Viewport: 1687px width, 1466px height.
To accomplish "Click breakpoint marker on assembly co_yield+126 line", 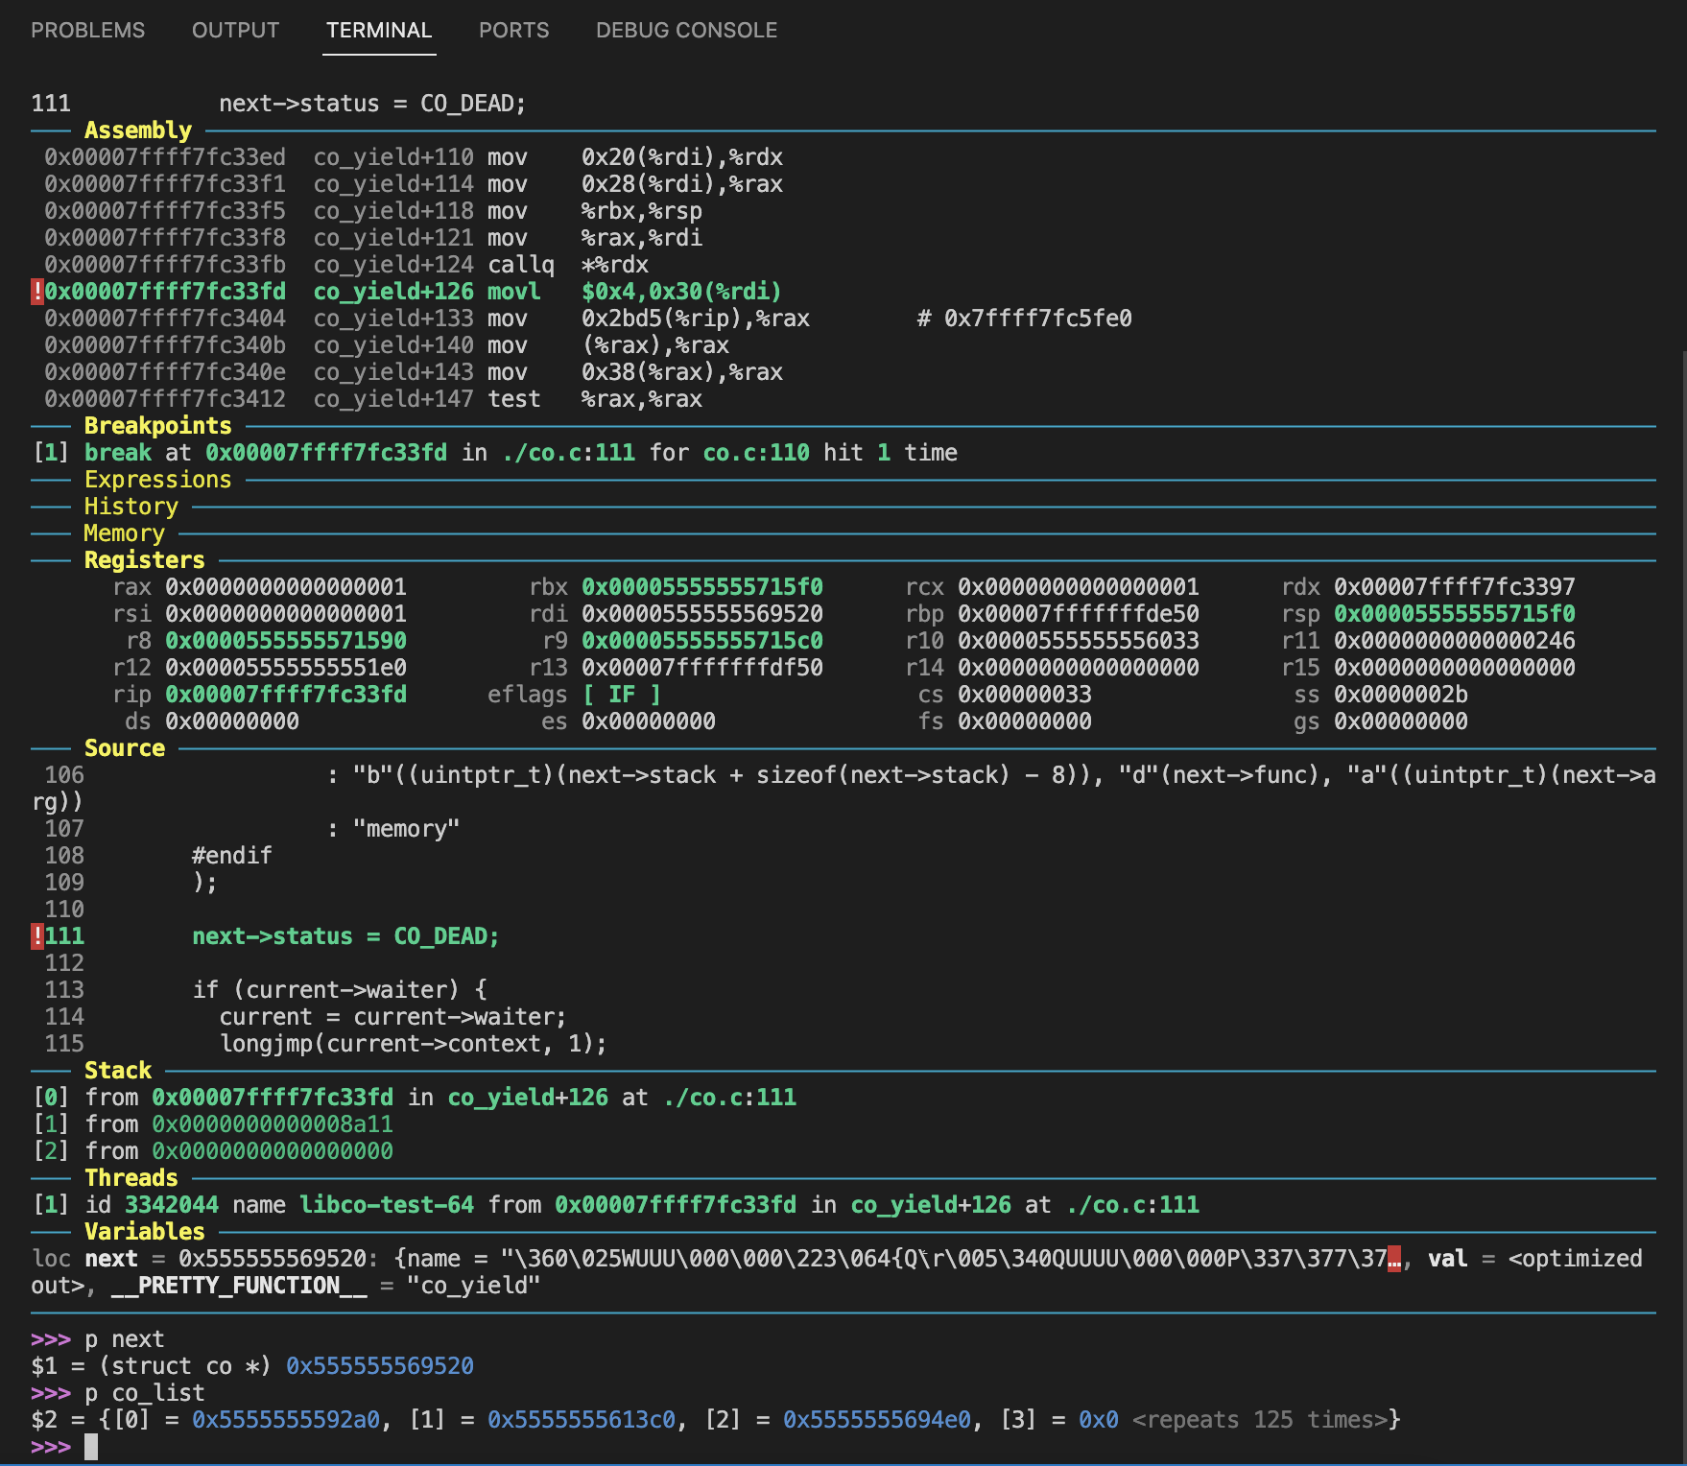I will [x=37, y=291].
